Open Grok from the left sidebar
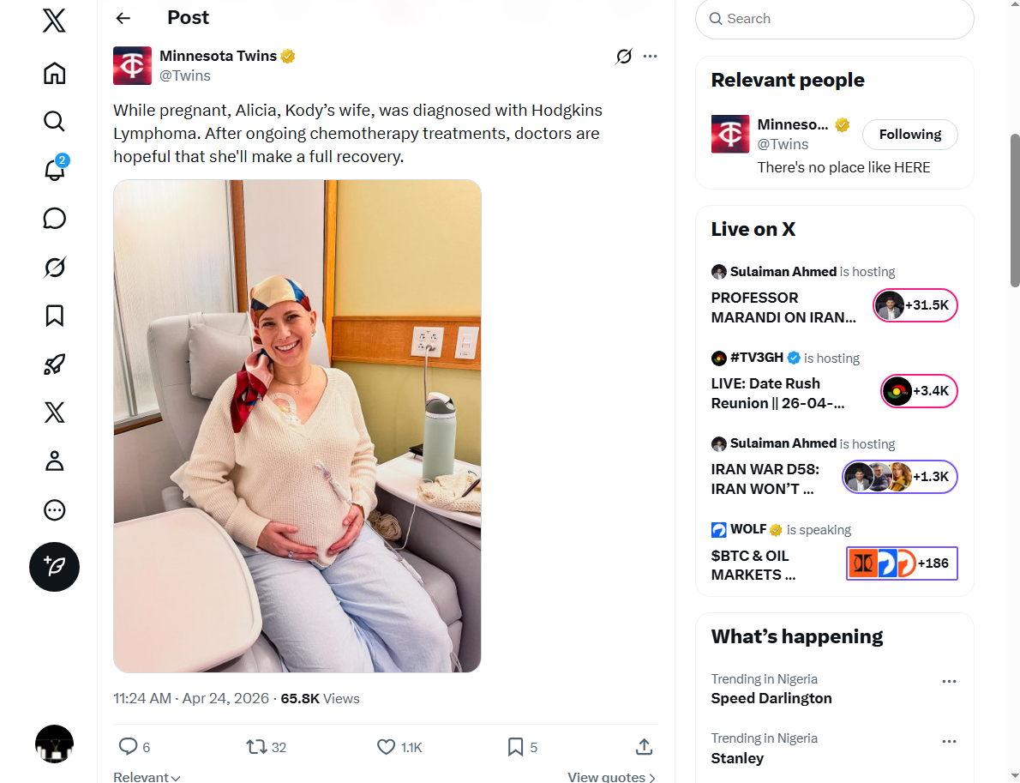Viewport: 1020px width, 783px height. click(x=54, y=268)
